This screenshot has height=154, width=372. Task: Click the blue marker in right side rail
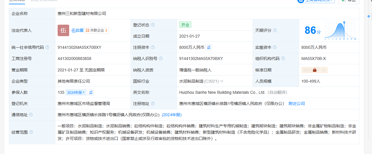point(369,16)
